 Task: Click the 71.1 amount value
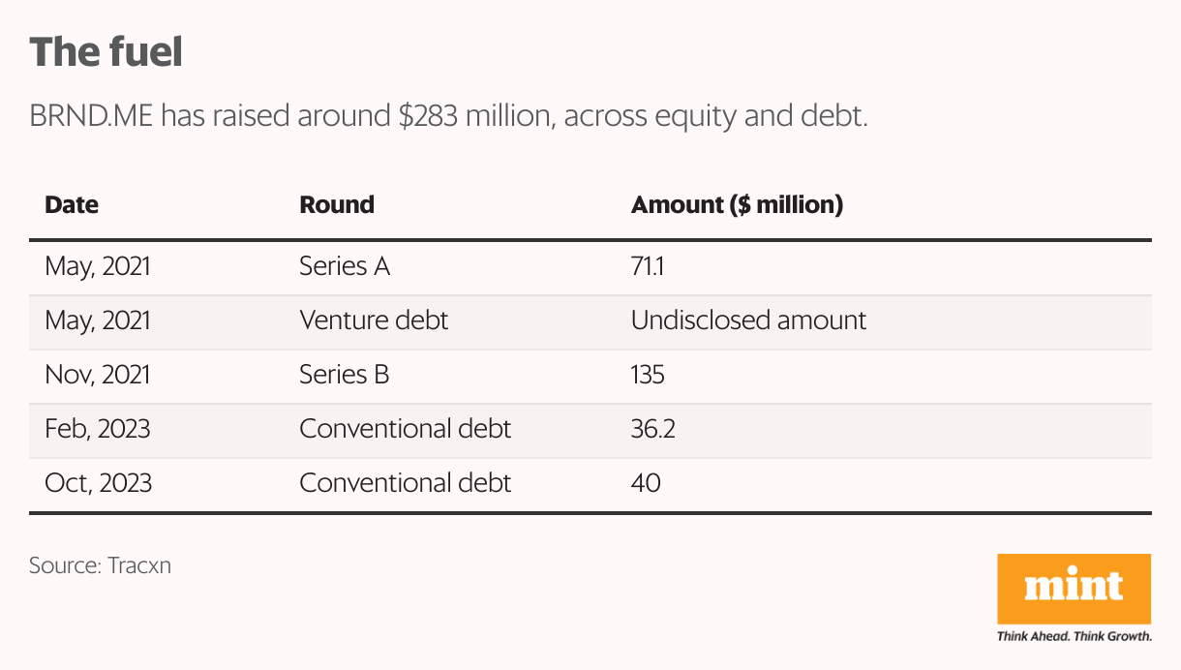647,266
